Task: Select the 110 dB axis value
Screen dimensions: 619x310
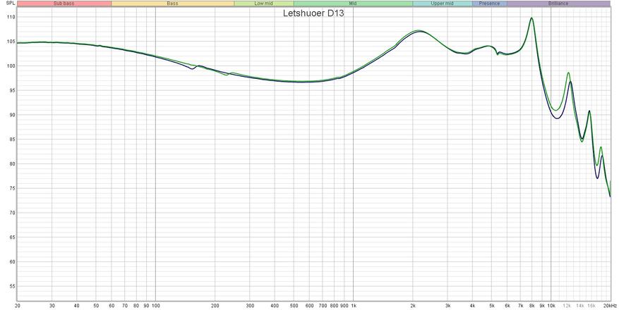Action: [11, 18]
